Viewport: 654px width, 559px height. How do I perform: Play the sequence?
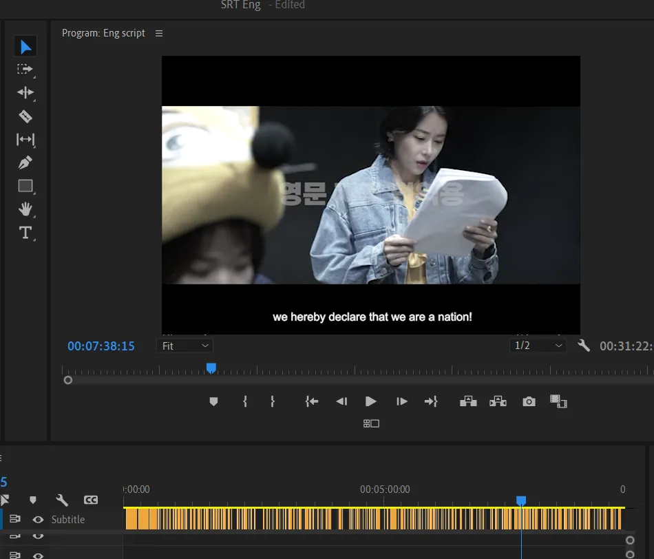pyautogui.click(x=370, y=401)
